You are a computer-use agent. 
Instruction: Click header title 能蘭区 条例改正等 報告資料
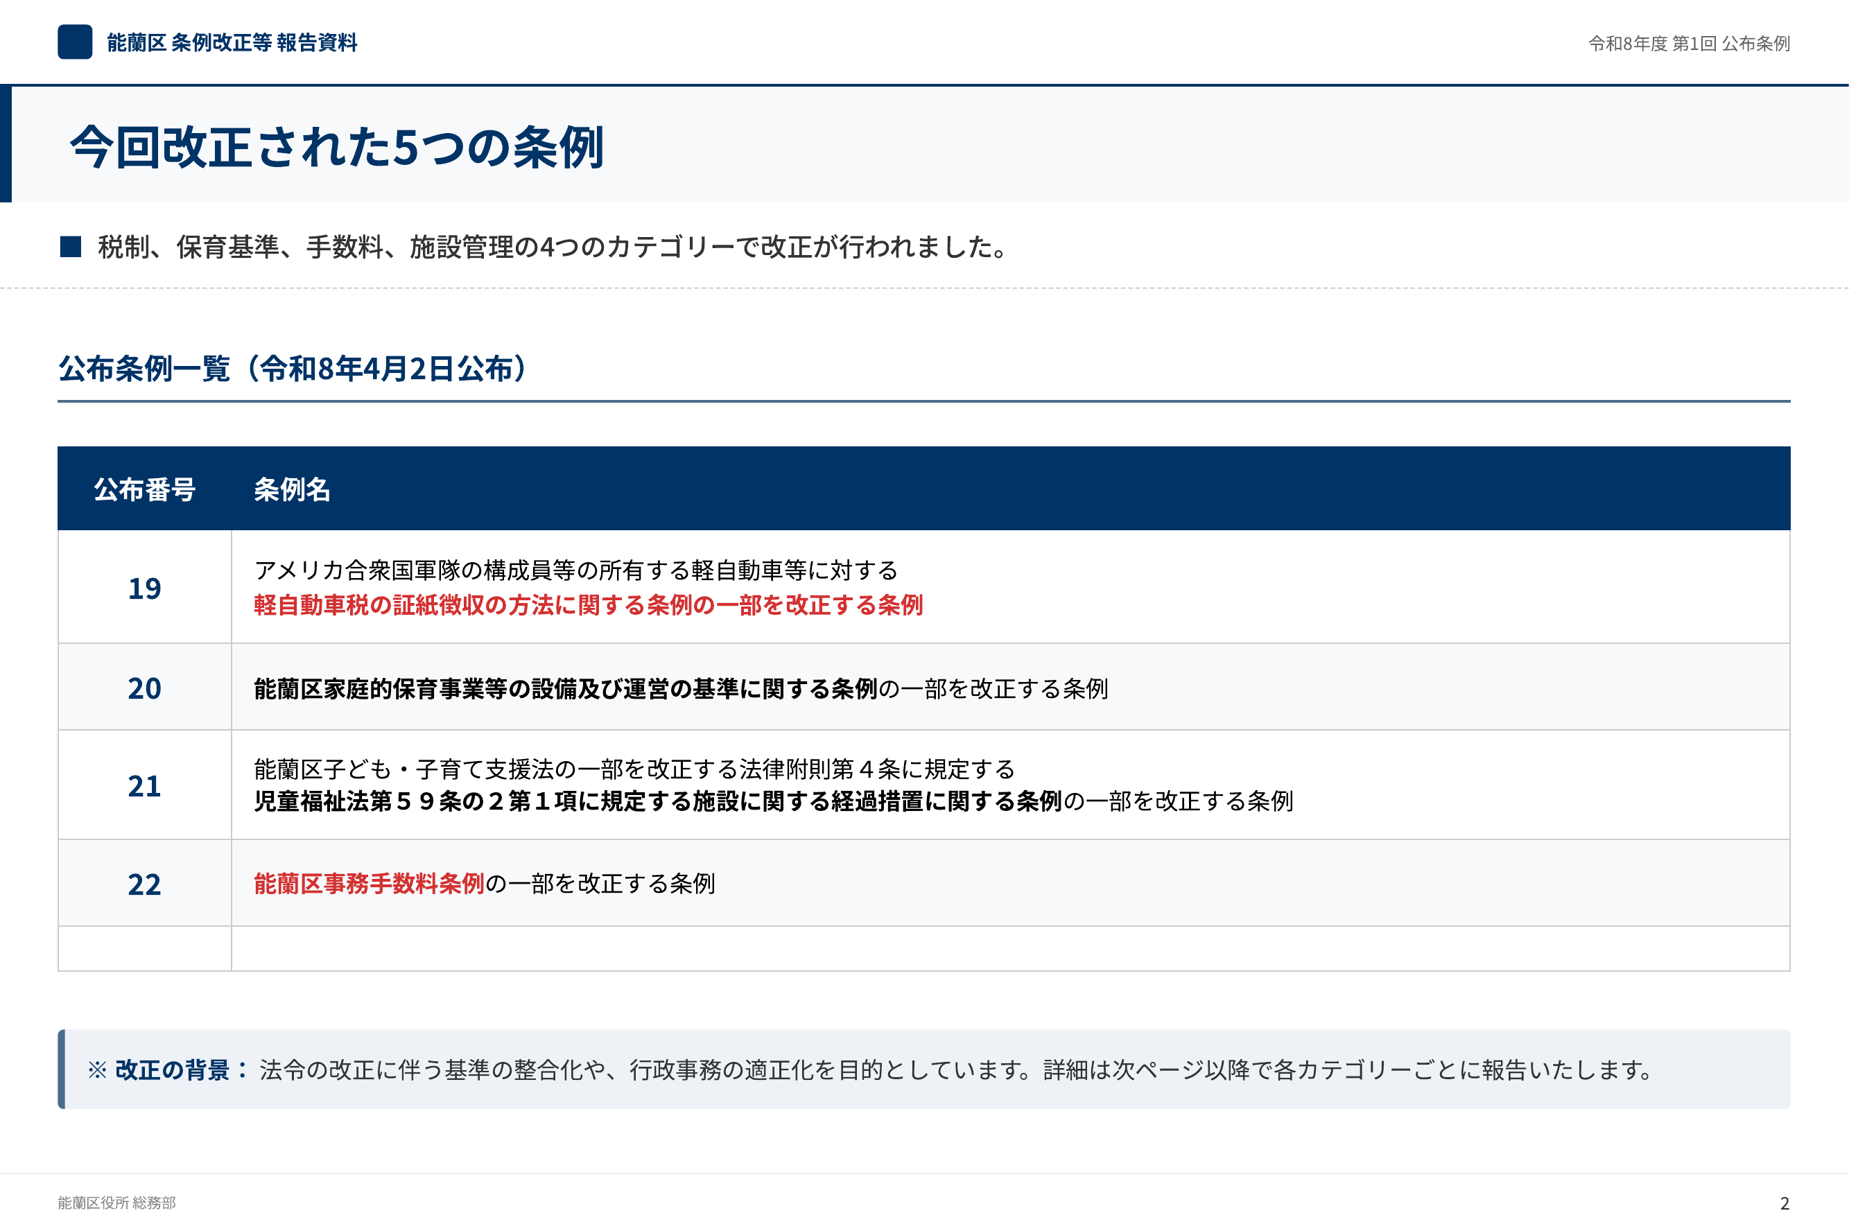pos(232,42)
